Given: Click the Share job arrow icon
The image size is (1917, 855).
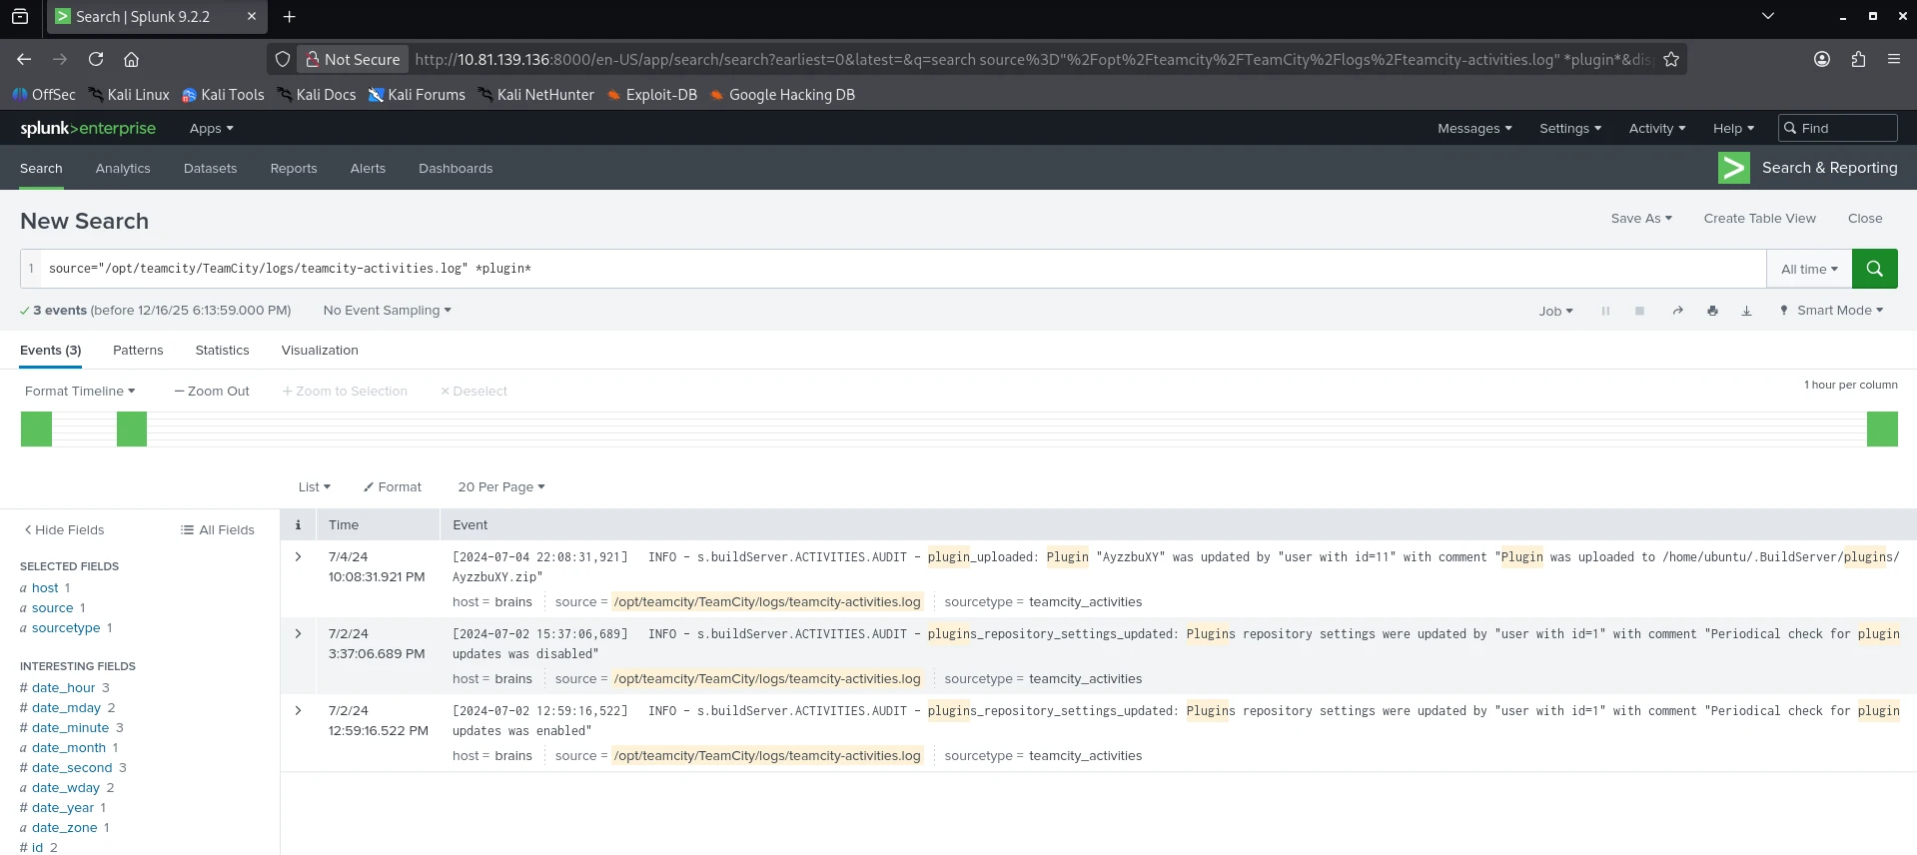Looking at the screenshot, I should pos(1678,311).
